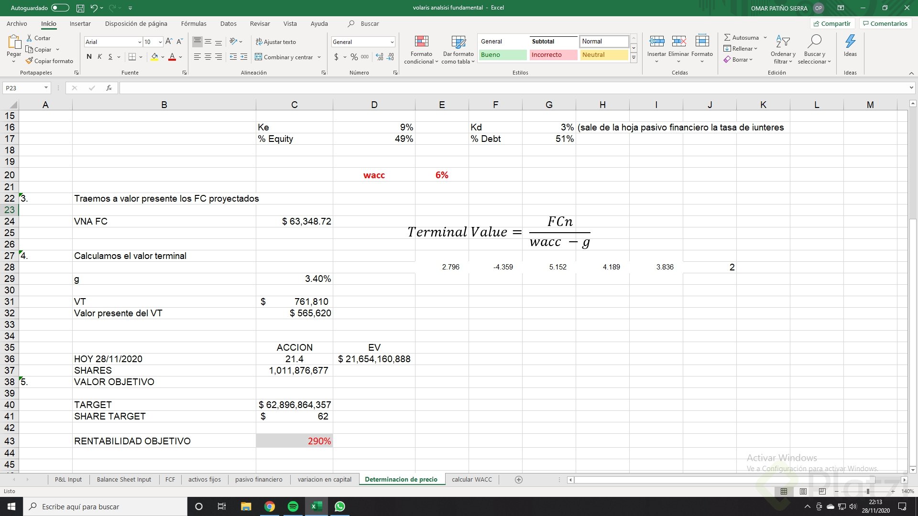Click the Sort and Filter icon
This screenshot has width=918, height=516.
pos(783,42)
